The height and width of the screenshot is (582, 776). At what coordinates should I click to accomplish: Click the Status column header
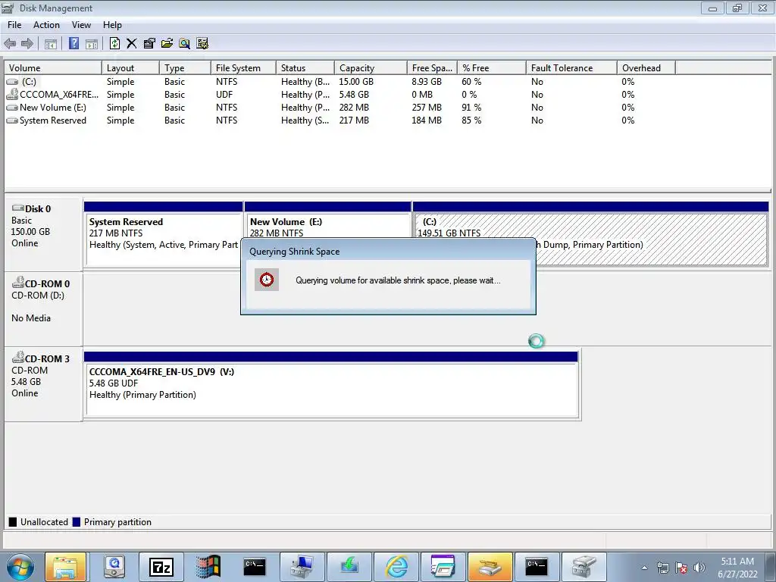(x=305, y=67)
